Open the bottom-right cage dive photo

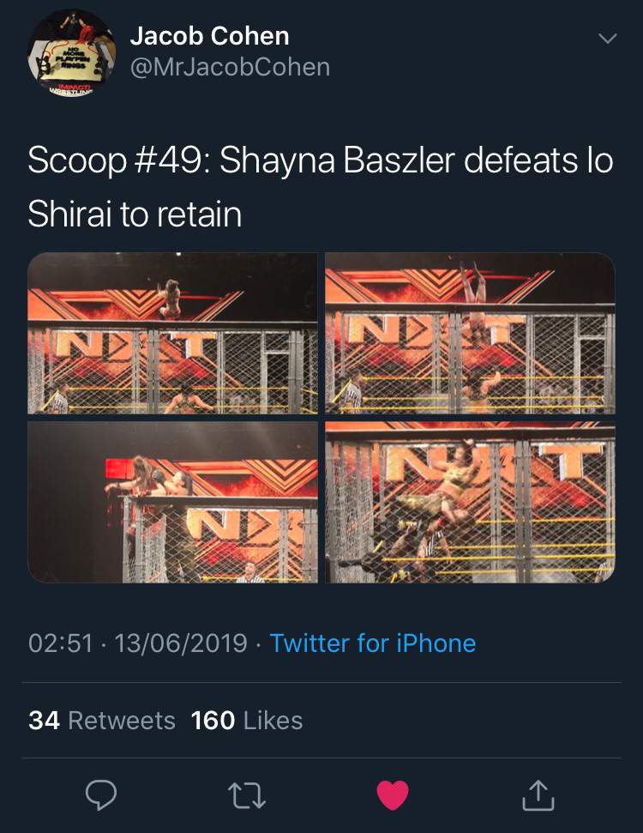[x=470, y=502]
